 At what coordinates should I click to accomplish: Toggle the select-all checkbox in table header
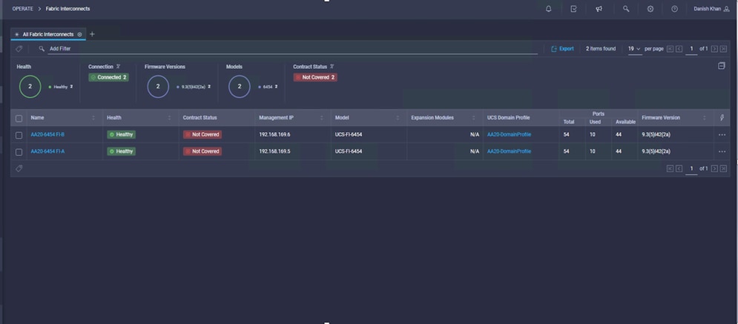pyautogui.click(x=19, y=118)
